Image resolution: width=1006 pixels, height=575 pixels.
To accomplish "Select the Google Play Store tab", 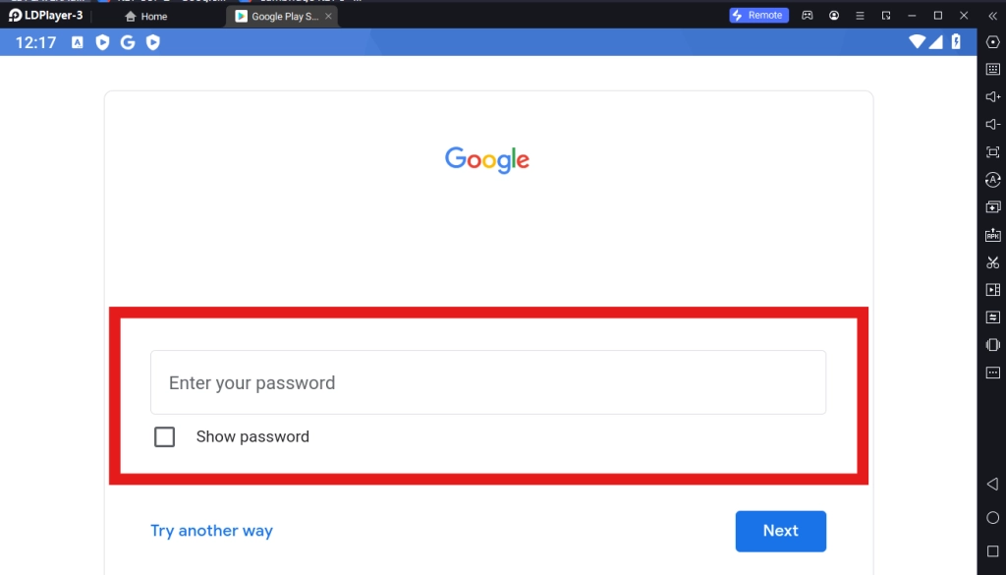I will (x=278, y=17).
